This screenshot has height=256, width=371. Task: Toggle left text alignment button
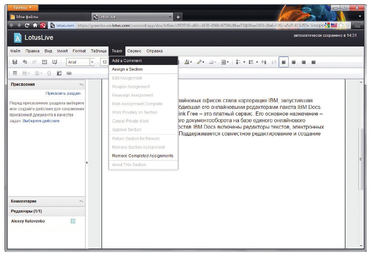(284, 62)
